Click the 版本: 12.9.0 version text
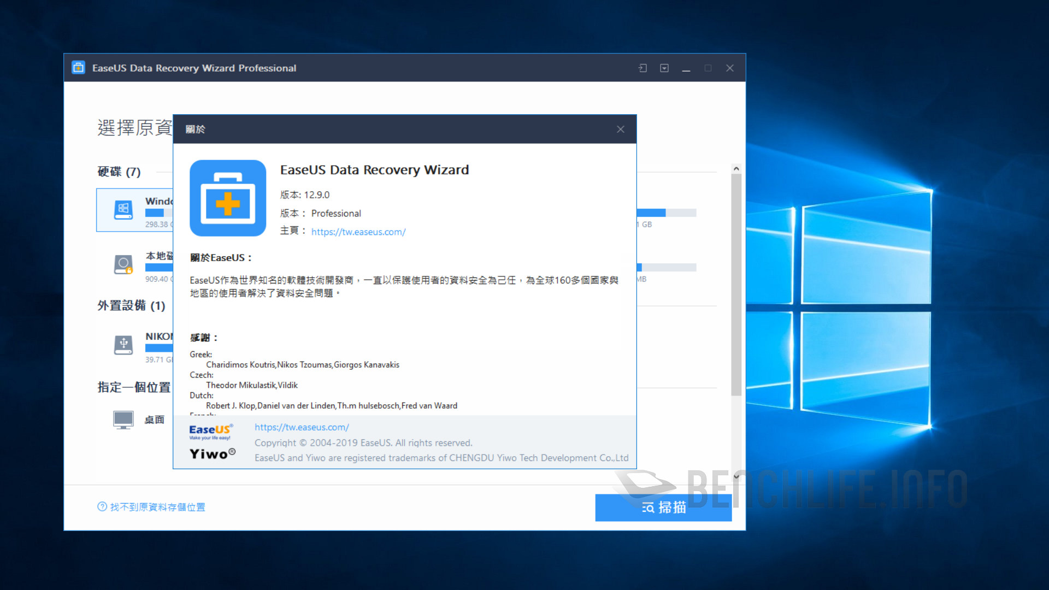The image size is (1049, 590). 305,195
